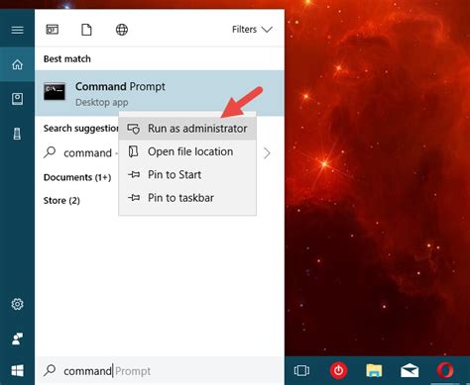Filter results by Apps icon
Image resolution: width=470 pixels, height=385 pixels.
click(x=53, y=30)
